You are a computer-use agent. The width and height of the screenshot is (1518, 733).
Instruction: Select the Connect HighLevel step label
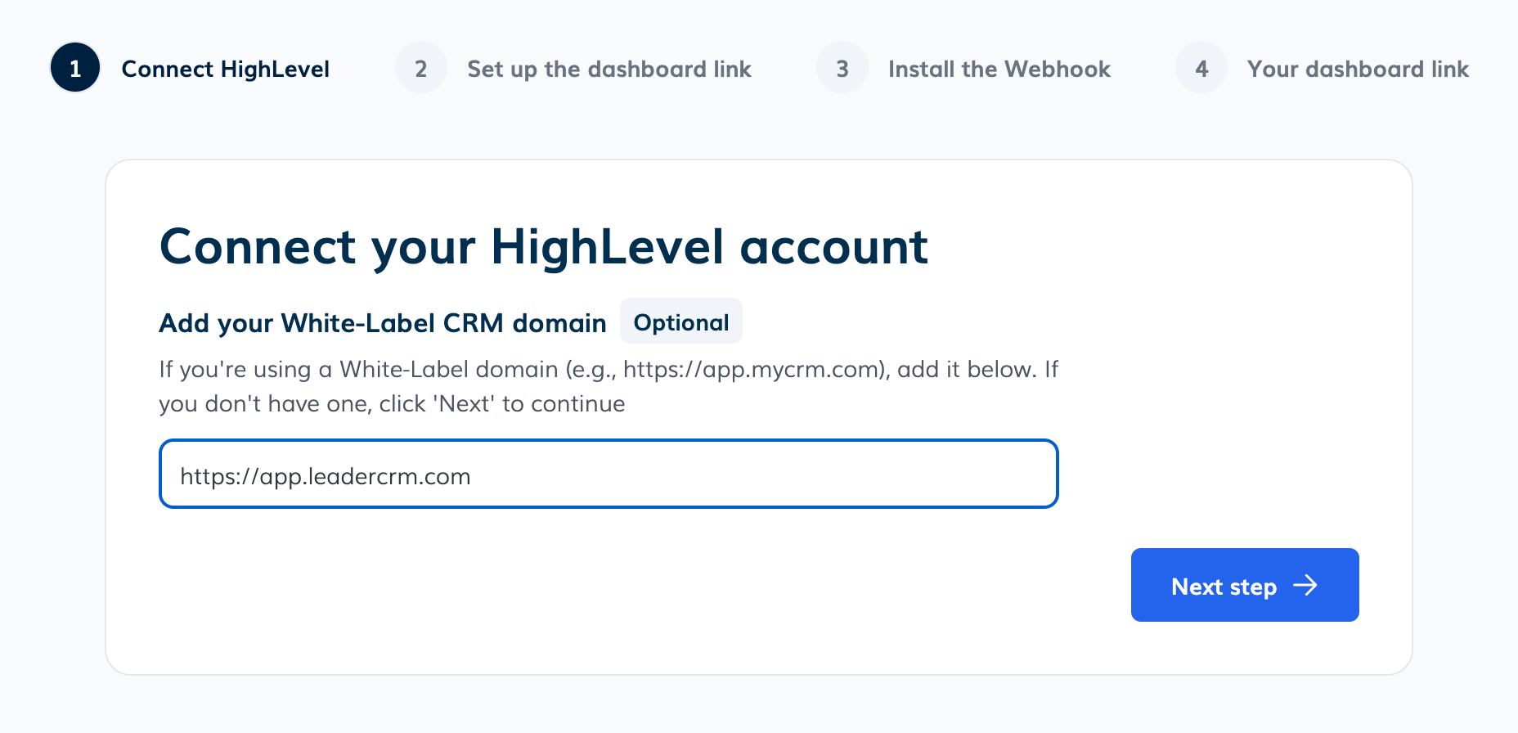225,70
